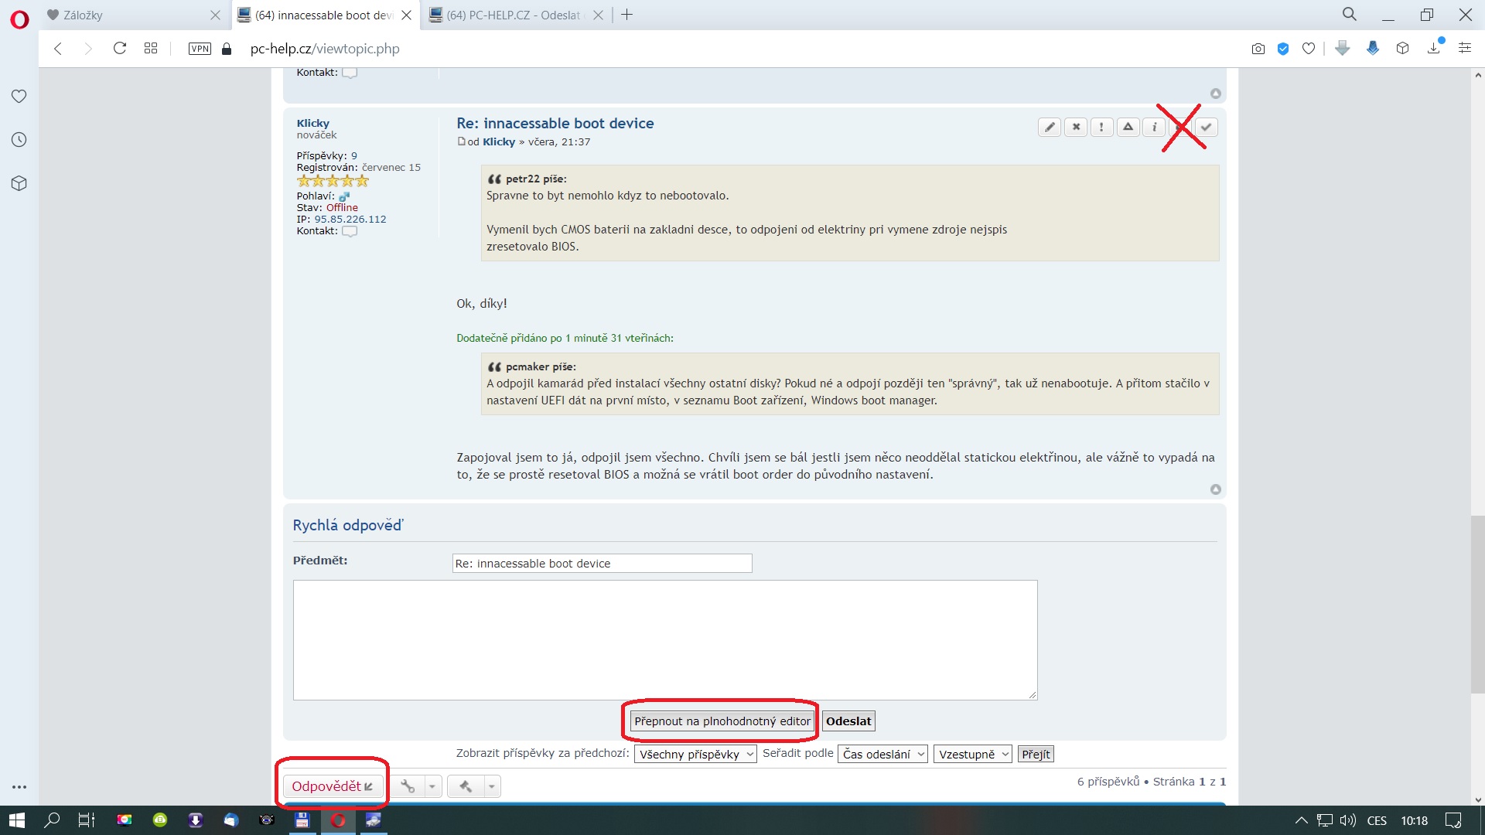Take a snapshot with the camera icon
1485x835 pixels.
(1258, 49)
